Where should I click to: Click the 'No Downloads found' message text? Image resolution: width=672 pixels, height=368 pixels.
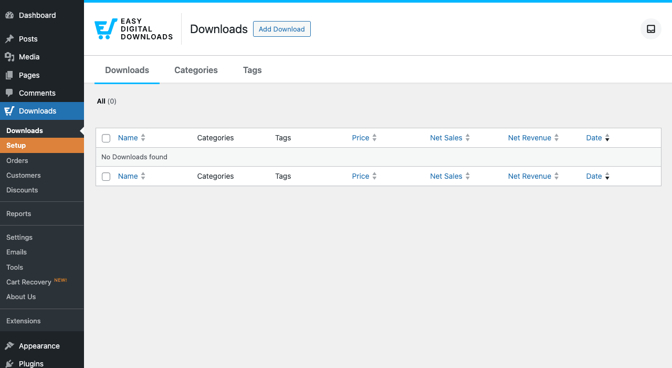134,157
